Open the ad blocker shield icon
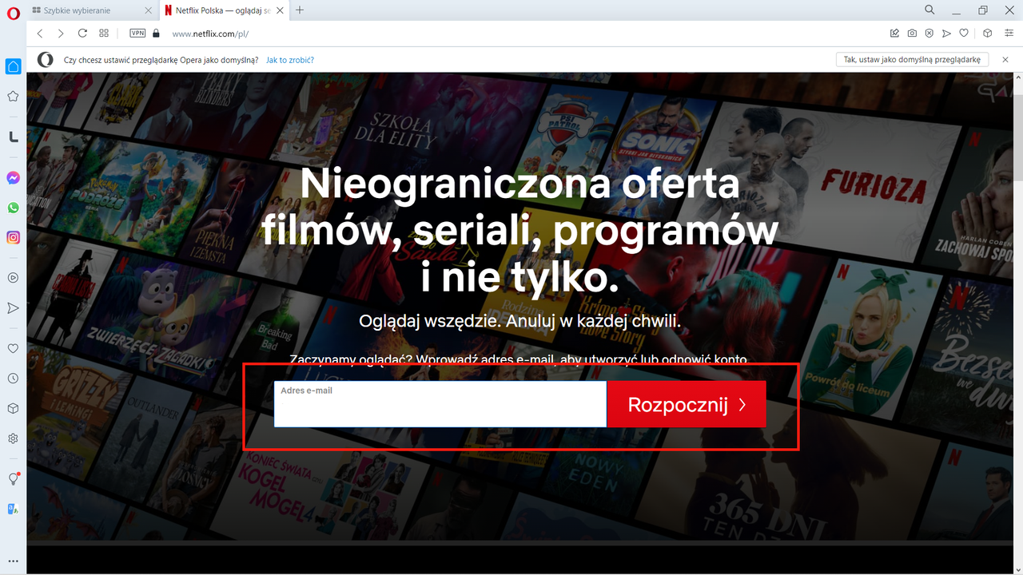1023x575 pixels. (x=929, y=33)
